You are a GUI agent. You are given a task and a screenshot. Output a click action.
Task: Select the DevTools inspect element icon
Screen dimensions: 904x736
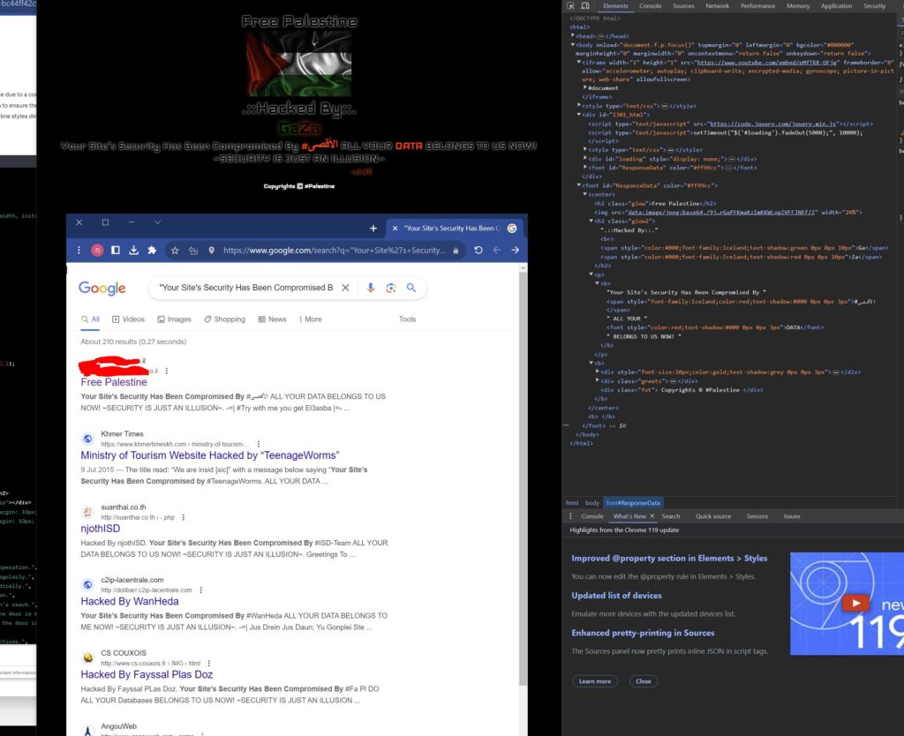coord(571,6)
